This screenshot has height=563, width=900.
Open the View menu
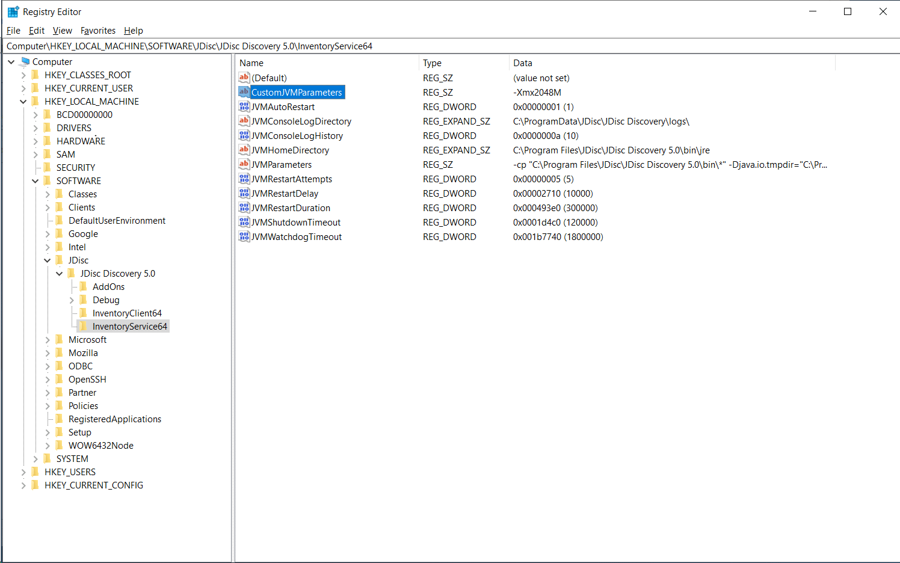tap(62, 31)
